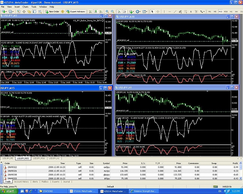This screenshot has height=194, width=243.
Task: Switch to the USDJPY,H1 chart tab
Action: pos(54,158)
